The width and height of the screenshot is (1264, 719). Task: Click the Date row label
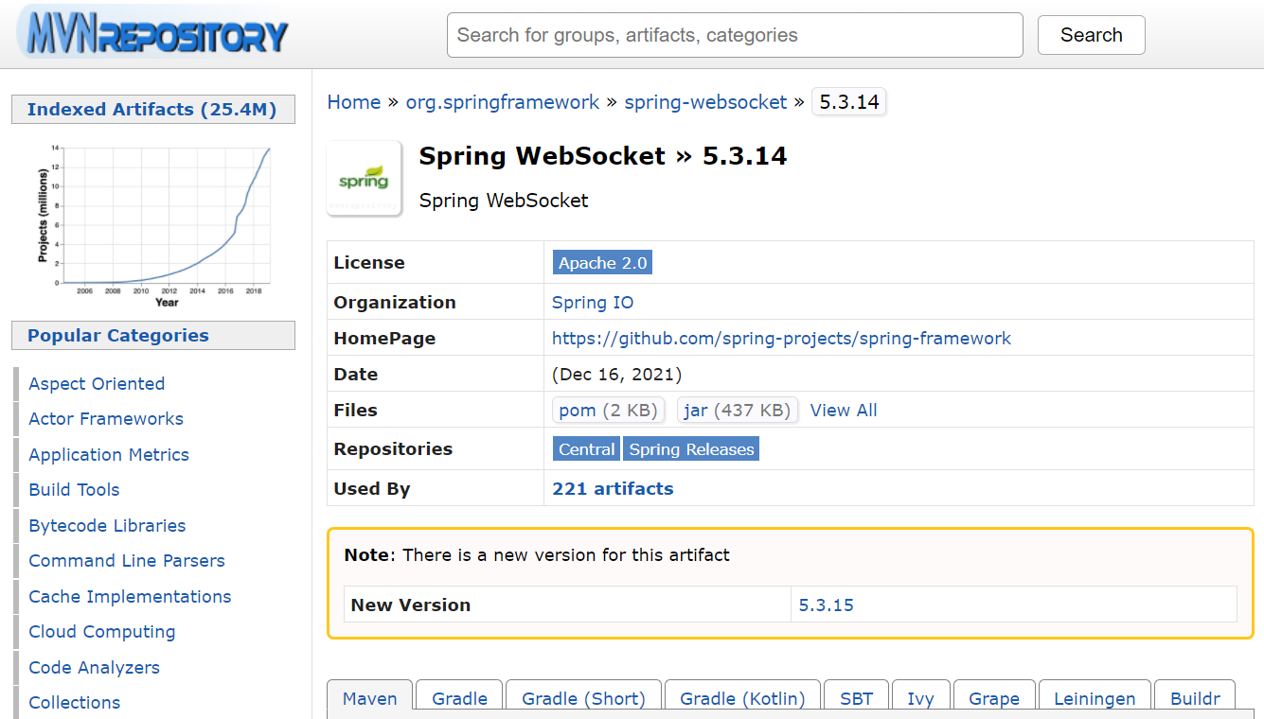(x=356, y=375)
